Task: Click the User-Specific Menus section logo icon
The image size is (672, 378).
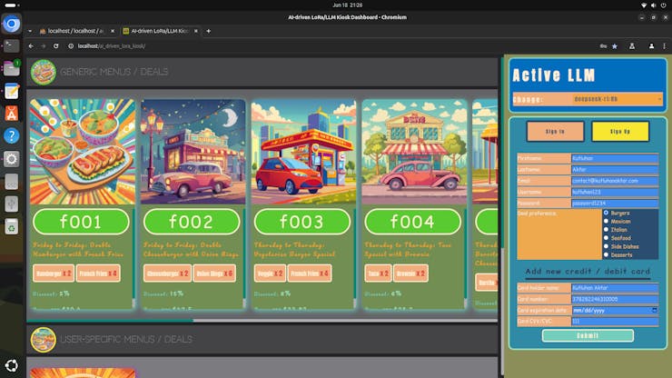Action: coord(43,339)
